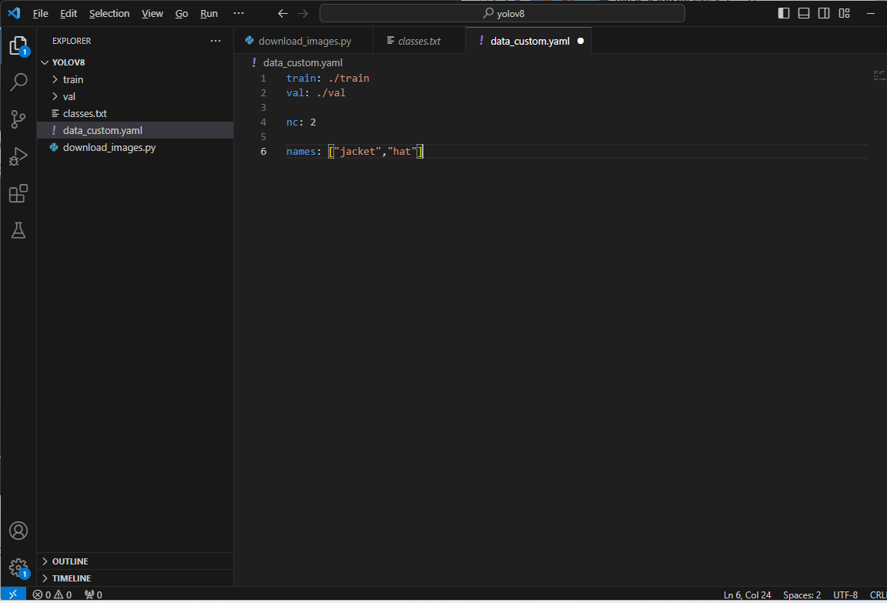
Task: Change encoding via UTF-8
Action: [845, 595]
